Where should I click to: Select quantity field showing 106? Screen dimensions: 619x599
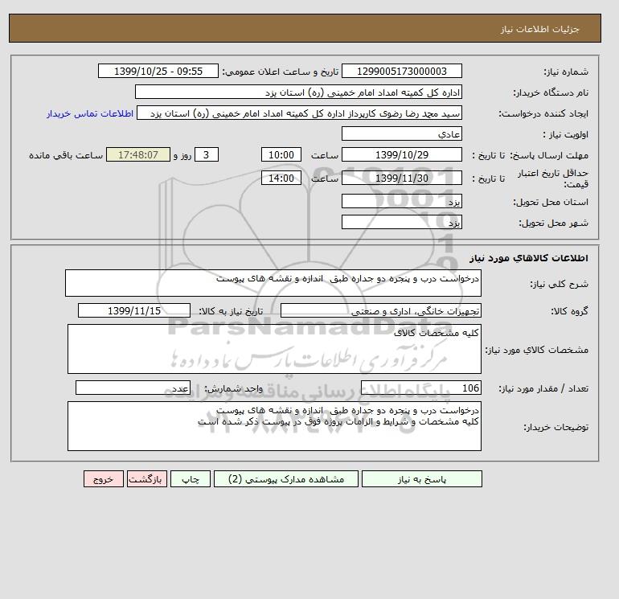(x=421, y=388)
